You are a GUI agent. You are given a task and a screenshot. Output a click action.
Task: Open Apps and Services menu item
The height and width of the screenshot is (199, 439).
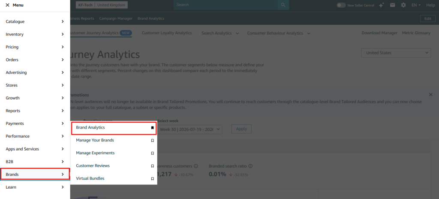coord(35,149)
